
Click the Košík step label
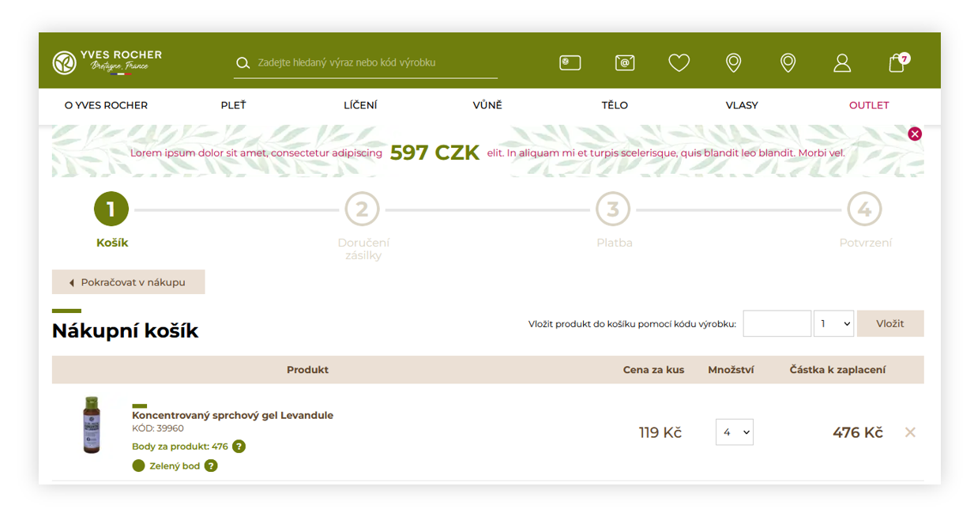pyautogui.click(x=112, y=243)
